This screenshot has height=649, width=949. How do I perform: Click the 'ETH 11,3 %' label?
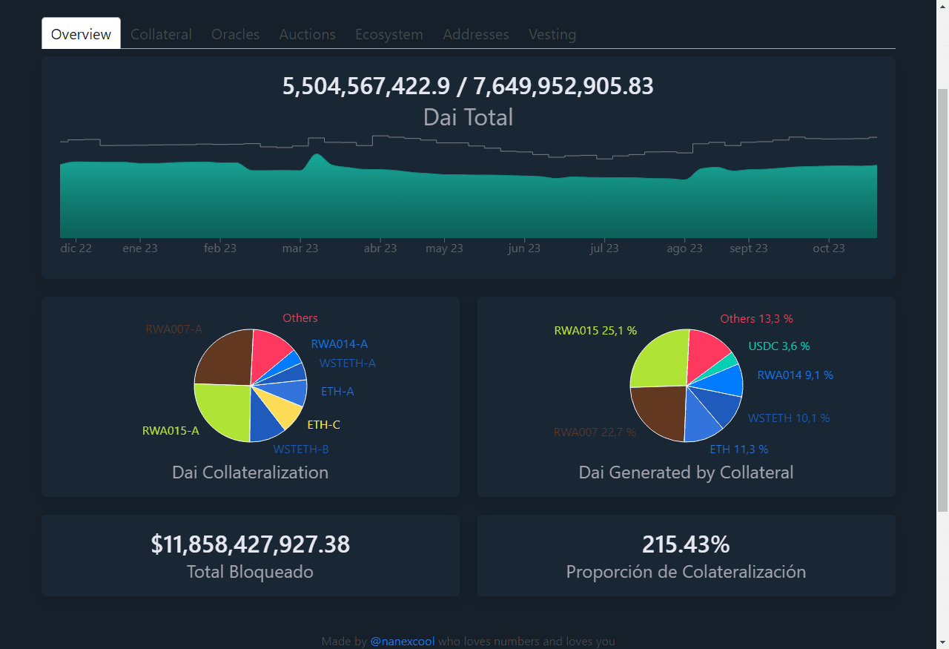click(739, 449)
